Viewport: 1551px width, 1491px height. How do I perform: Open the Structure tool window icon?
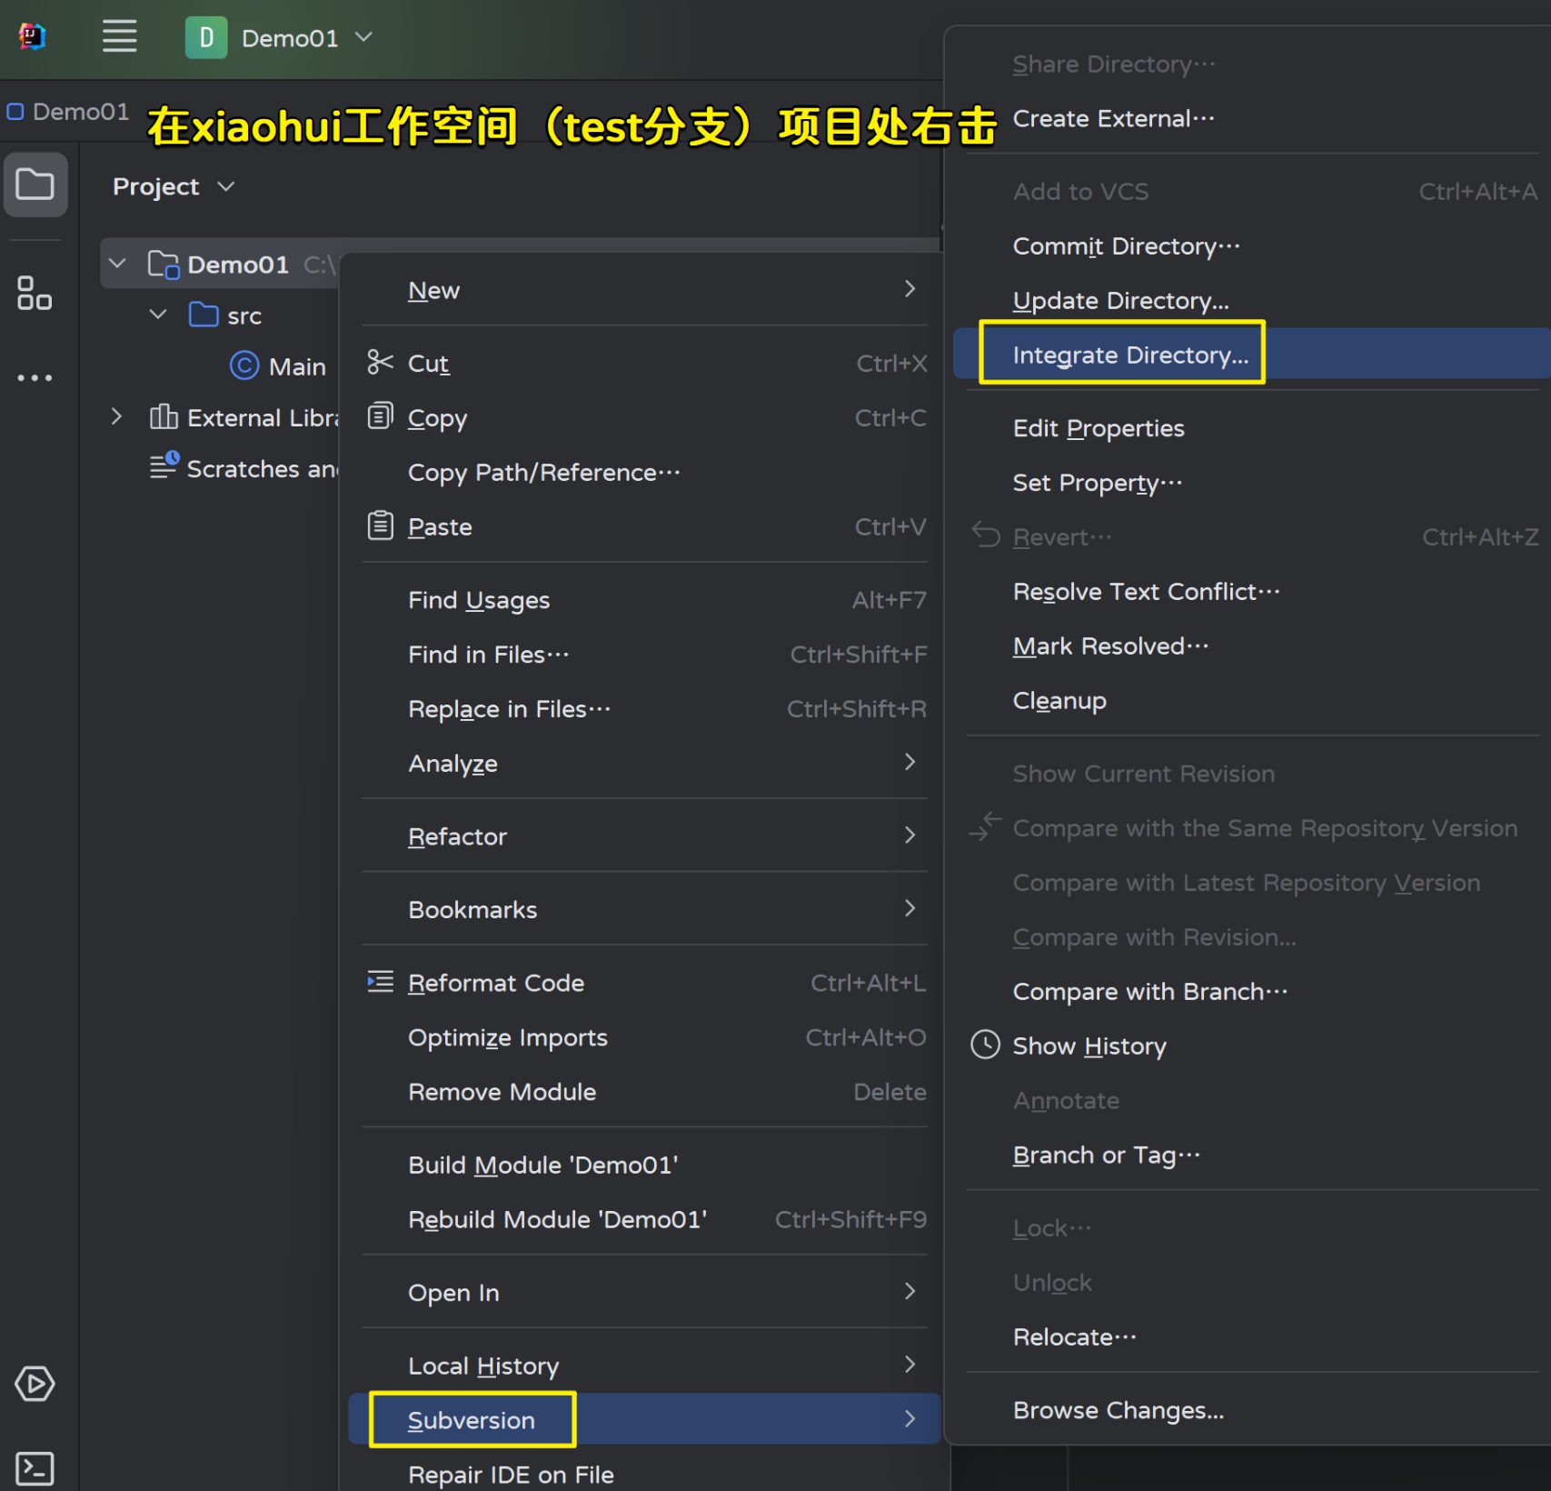[35, 293]
